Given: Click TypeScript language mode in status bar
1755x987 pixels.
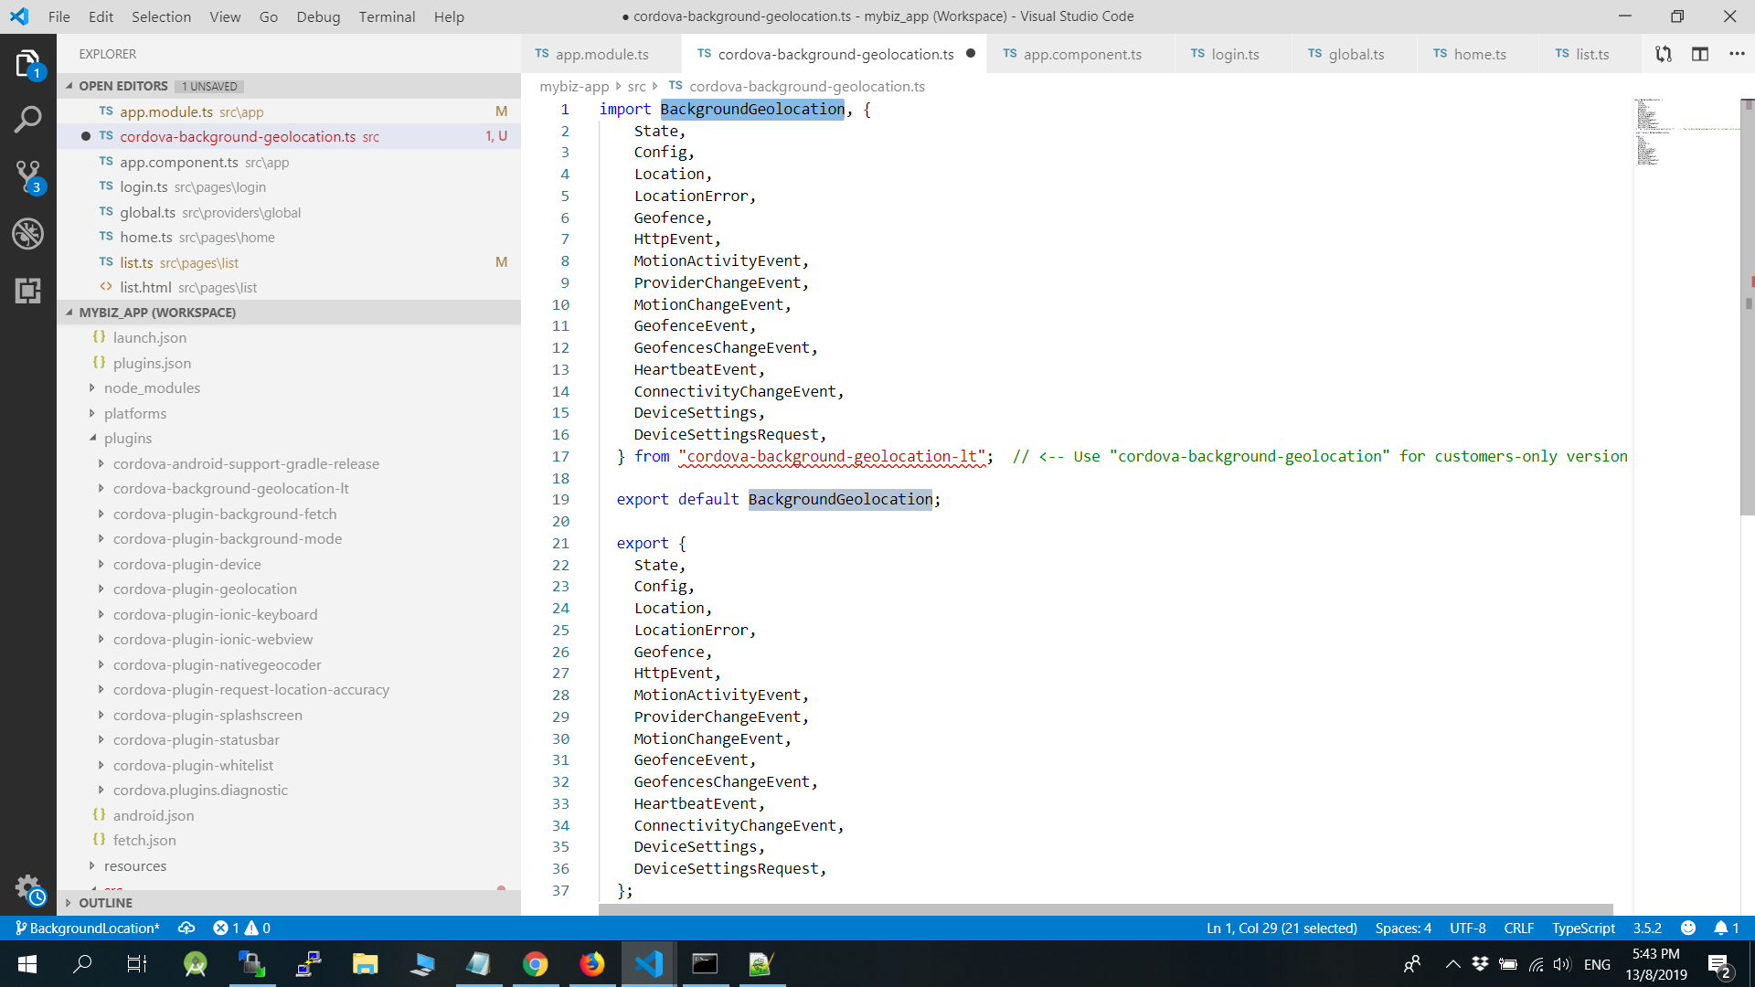Looking at the screenshot, I should click(x=1582, y=928).
